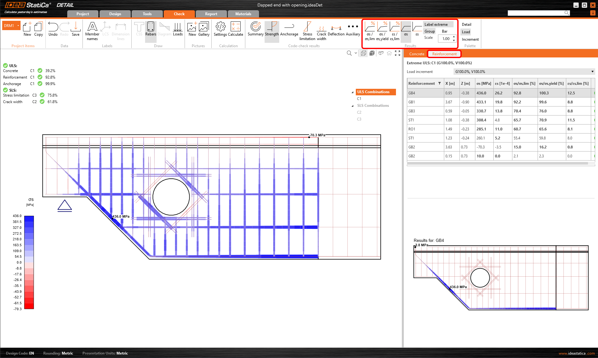Click the fit-to-view expand icon
Image resolution: width=598 pixels, height=358 pixels.
(x=398, y=53)
